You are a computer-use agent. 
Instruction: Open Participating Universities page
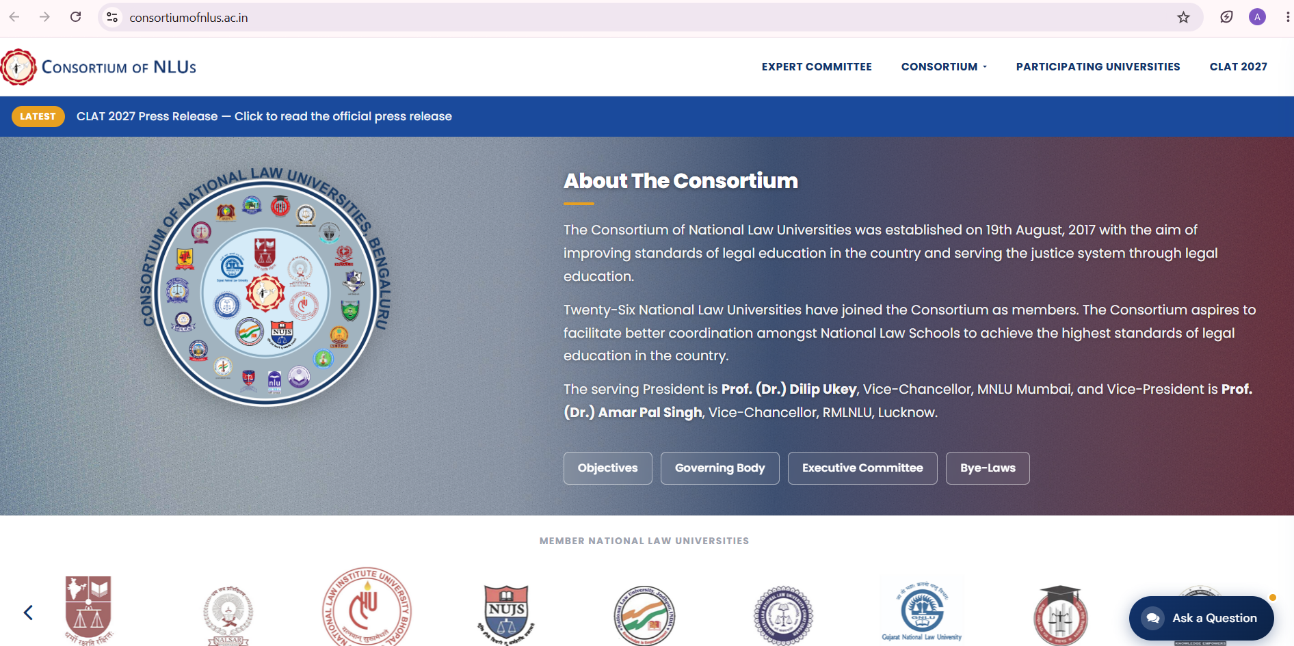(x=1098, y=67)
